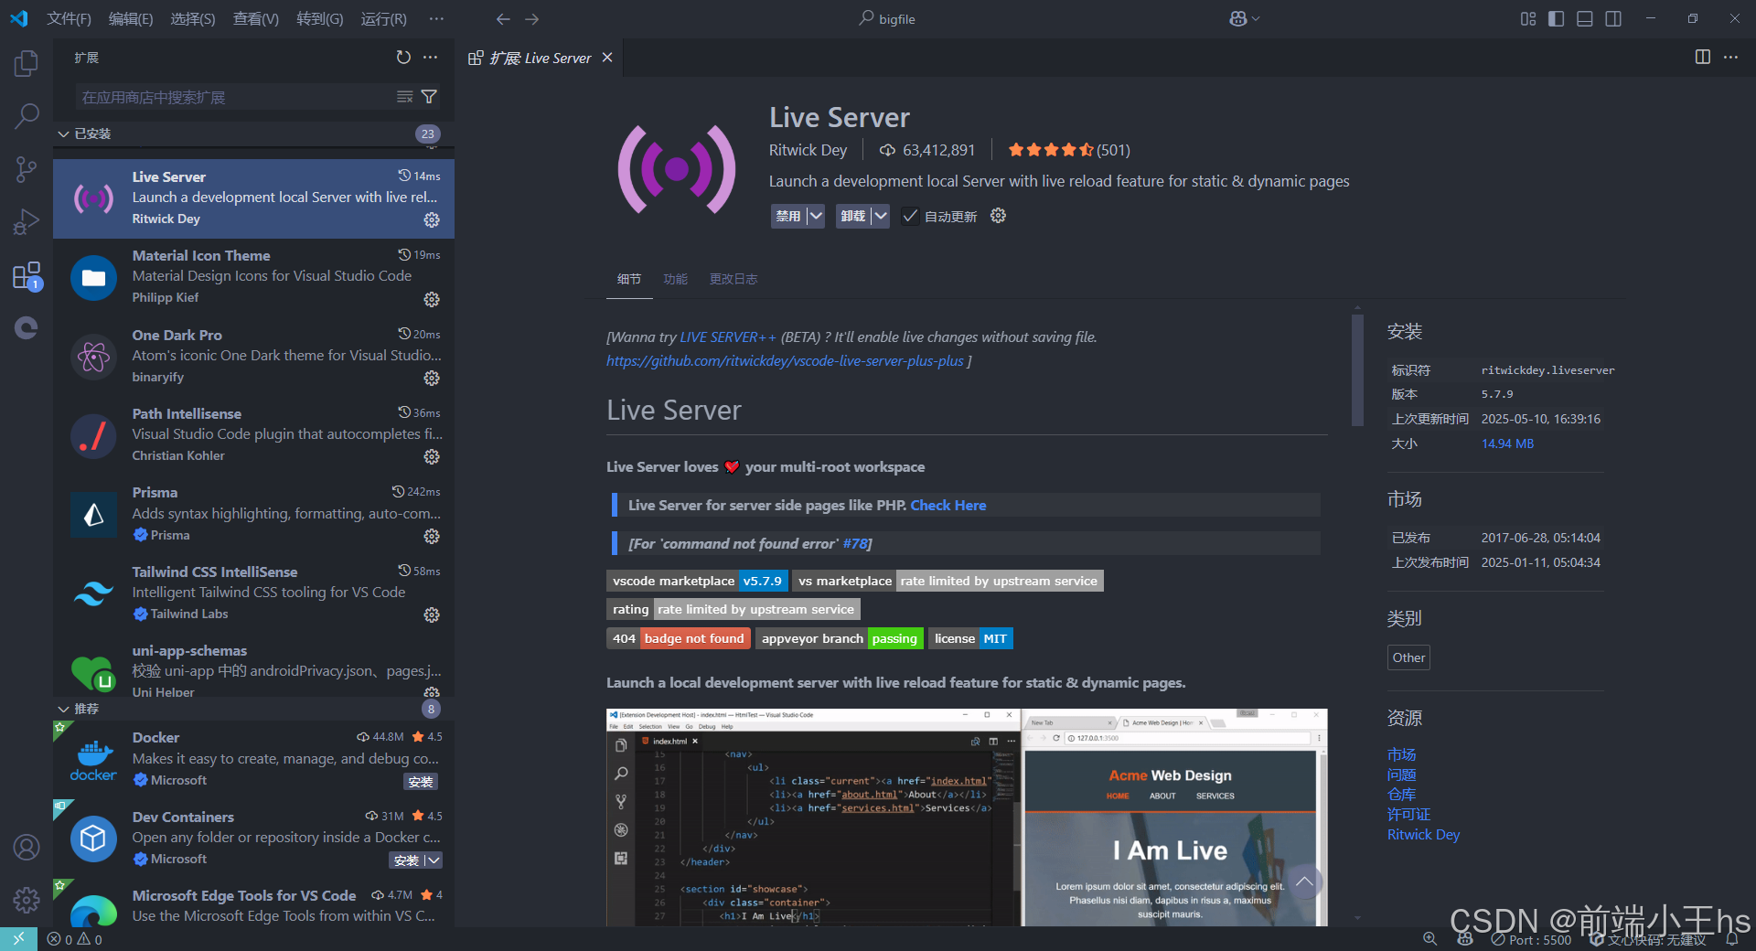Open the View menu
1756x951 pixels.
pyautogui.click(x=256, y=18)
